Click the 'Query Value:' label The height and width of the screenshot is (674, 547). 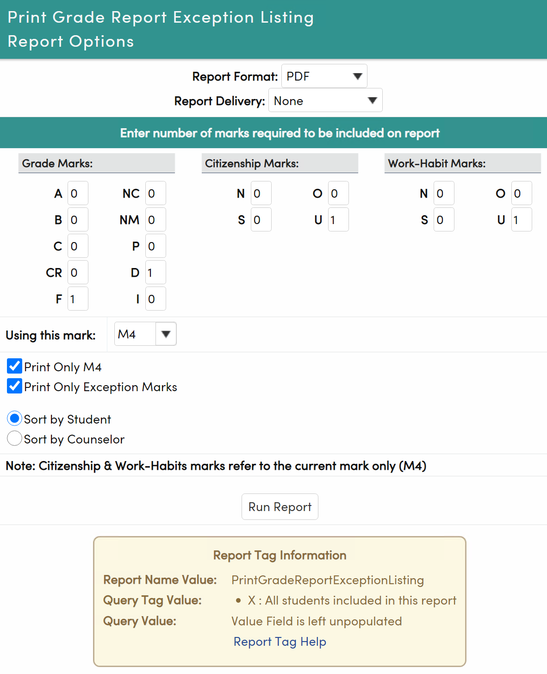140,621
